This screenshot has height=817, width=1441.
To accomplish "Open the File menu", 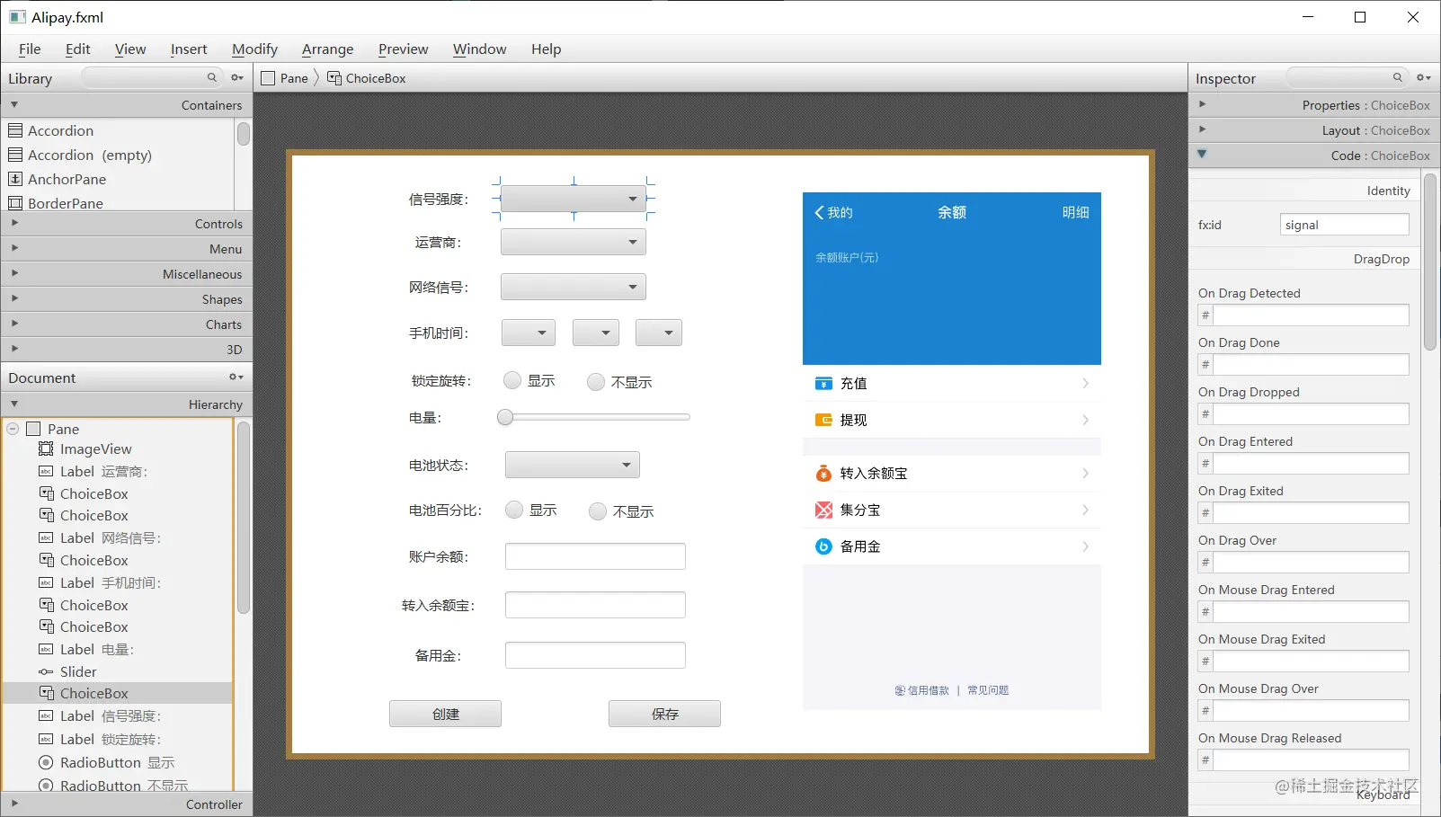I will click(x=30, y=49).
